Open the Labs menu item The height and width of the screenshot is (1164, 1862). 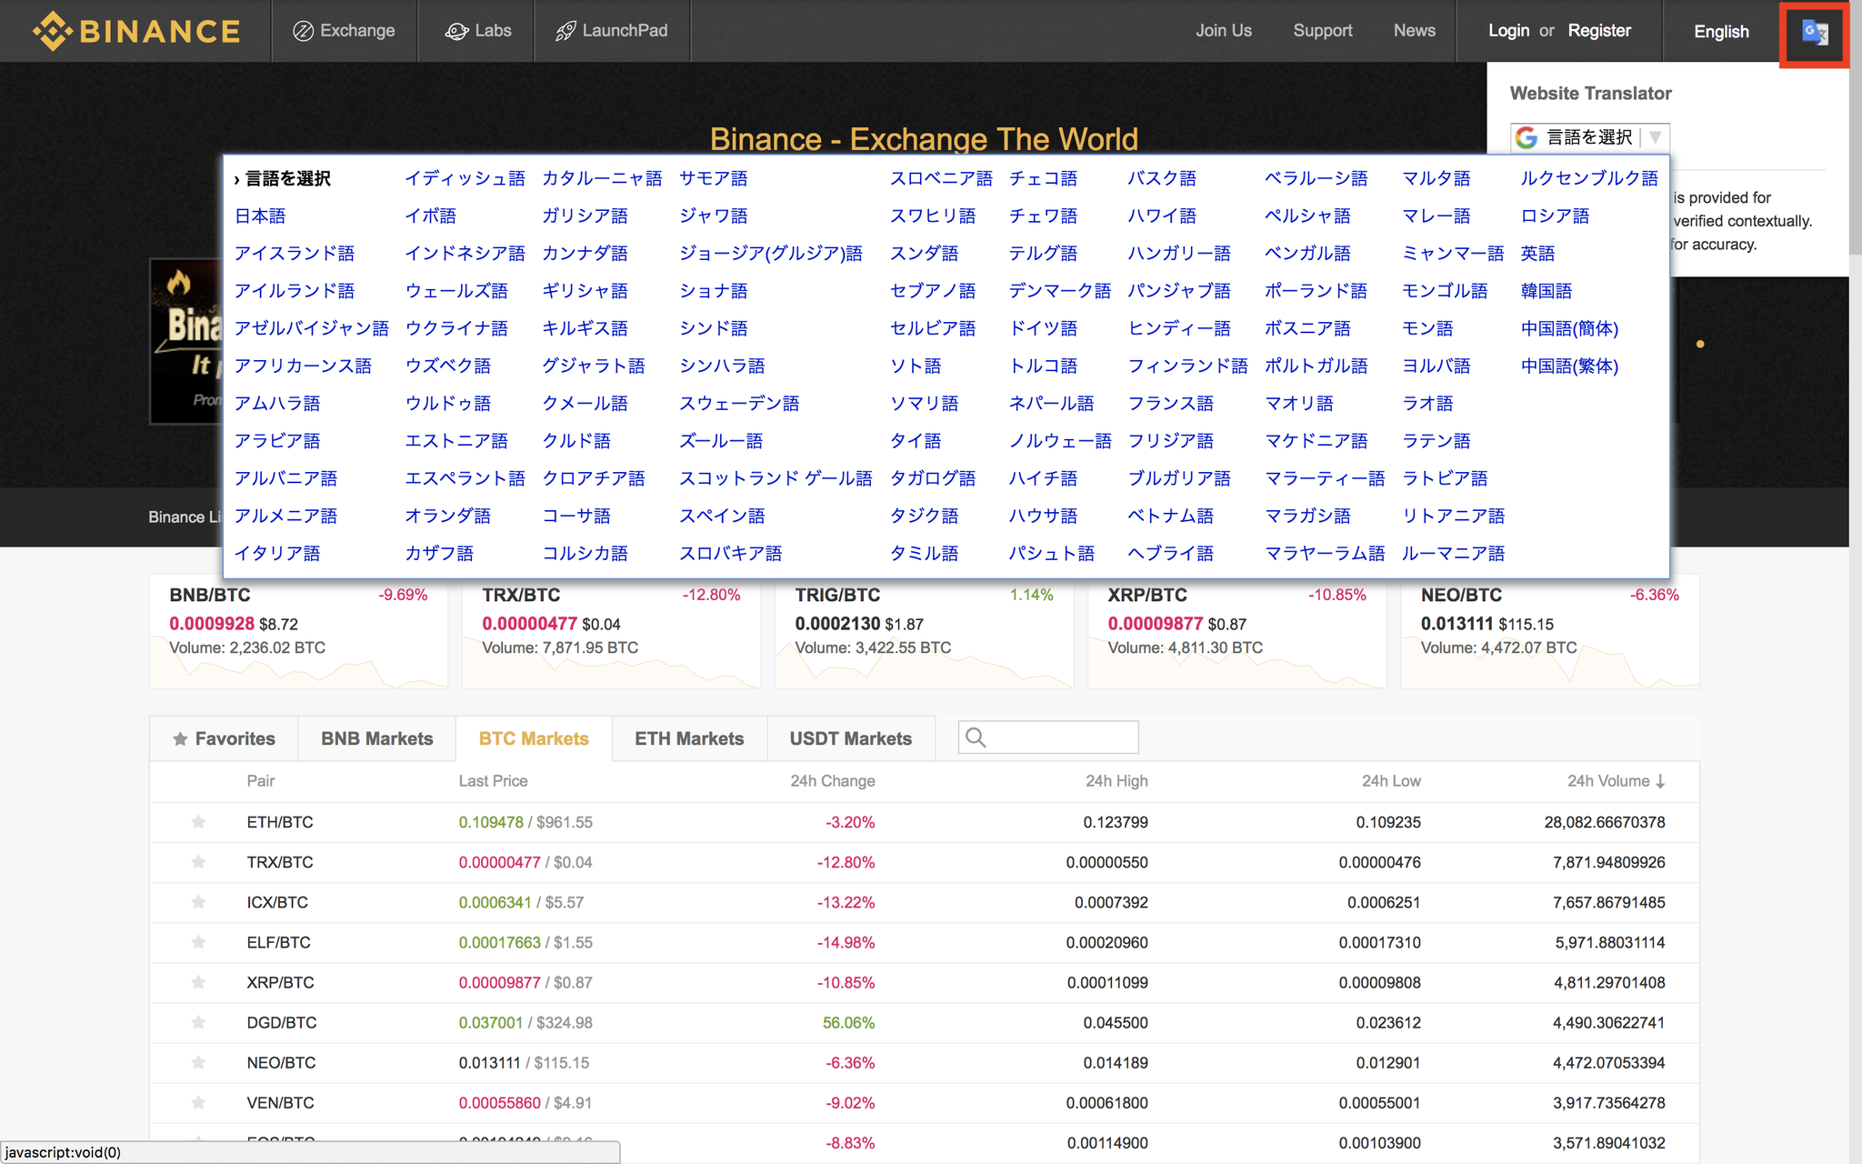[x=476, y=31]
